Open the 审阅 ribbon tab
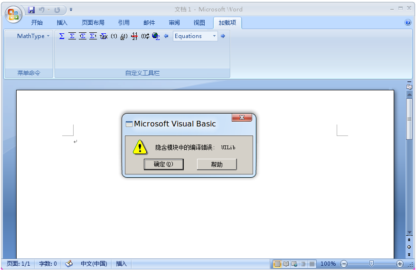This screenshot has width=416, height=270. pyautogui.click(x=174, y=22)
